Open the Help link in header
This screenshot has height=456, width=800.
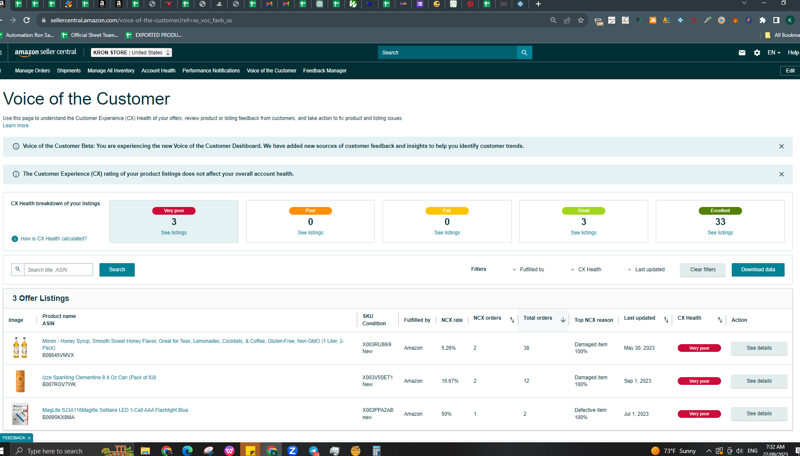793,53
